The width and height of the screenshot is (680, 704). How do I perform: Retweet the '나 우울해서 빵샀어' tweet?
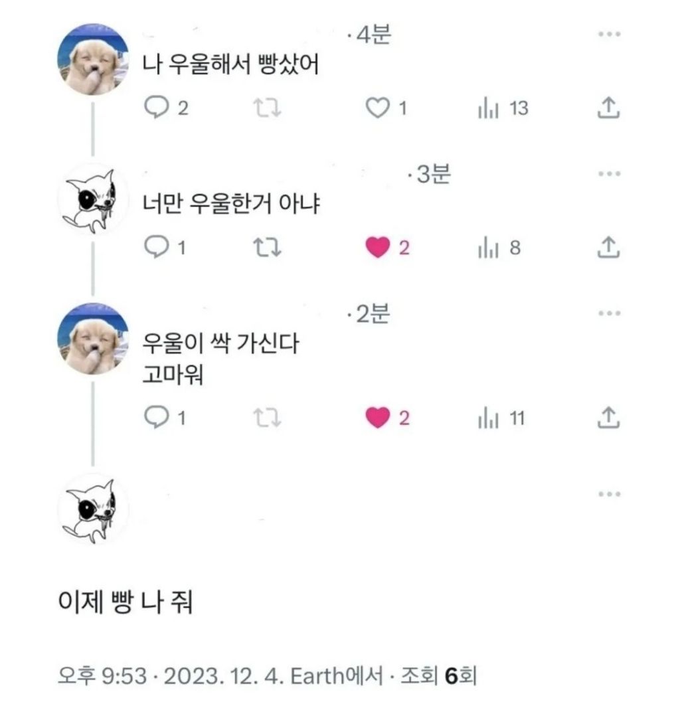point(268,108)
